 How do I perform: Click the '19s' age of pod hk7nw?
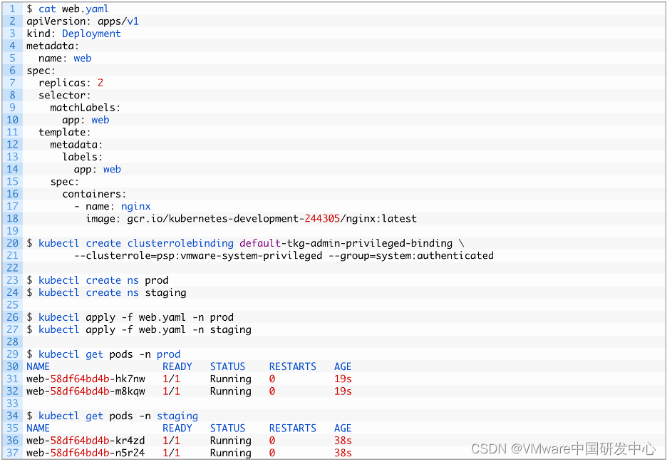[x=343, y=379]
